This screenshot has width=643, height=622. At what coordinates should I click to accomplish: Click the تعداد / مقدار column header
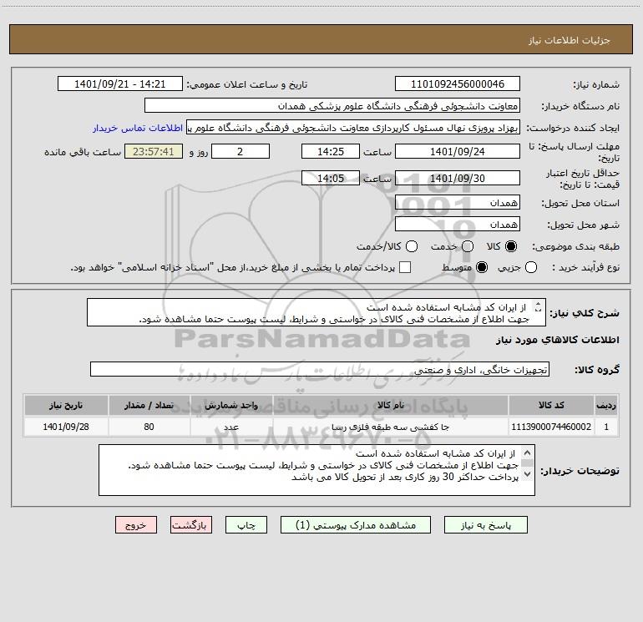click(x=149, y=405)
